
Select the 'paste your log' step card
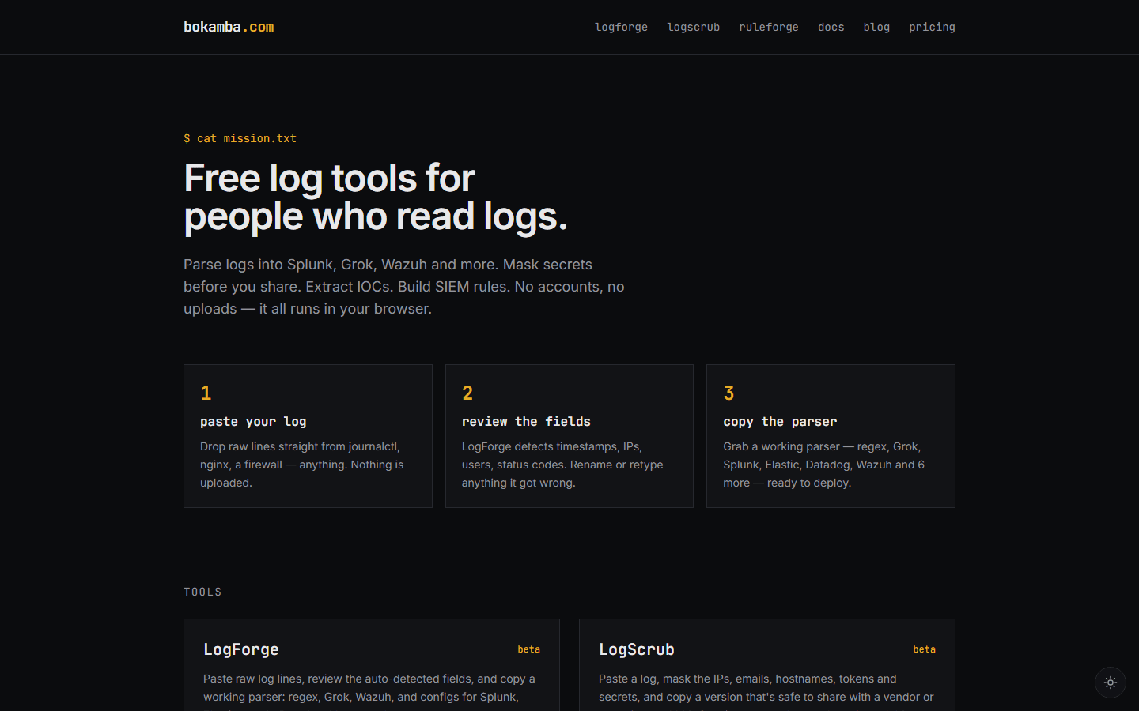point(308,436)
